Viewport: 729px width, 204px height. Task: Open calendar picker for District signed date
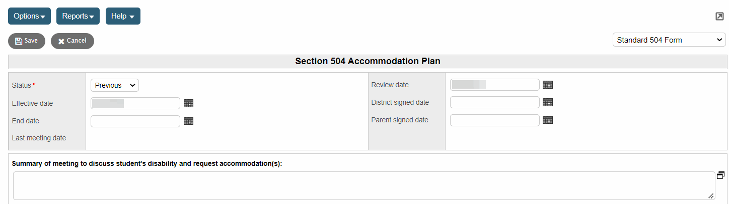pos(548,102)
